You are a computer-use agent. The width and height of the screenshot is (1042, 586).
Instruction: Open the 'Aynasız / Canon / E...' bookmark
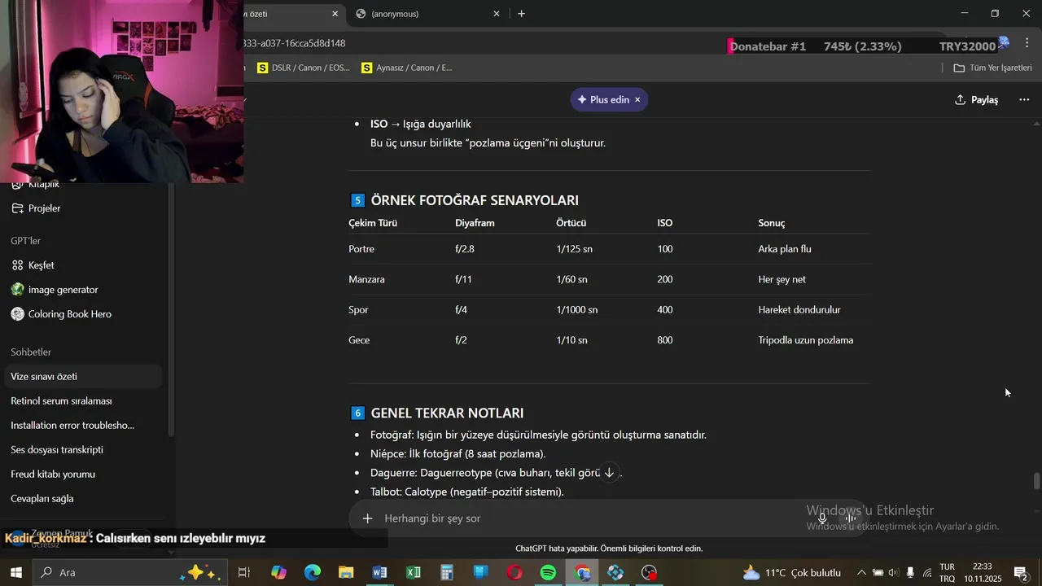click(x=406, y=68)
